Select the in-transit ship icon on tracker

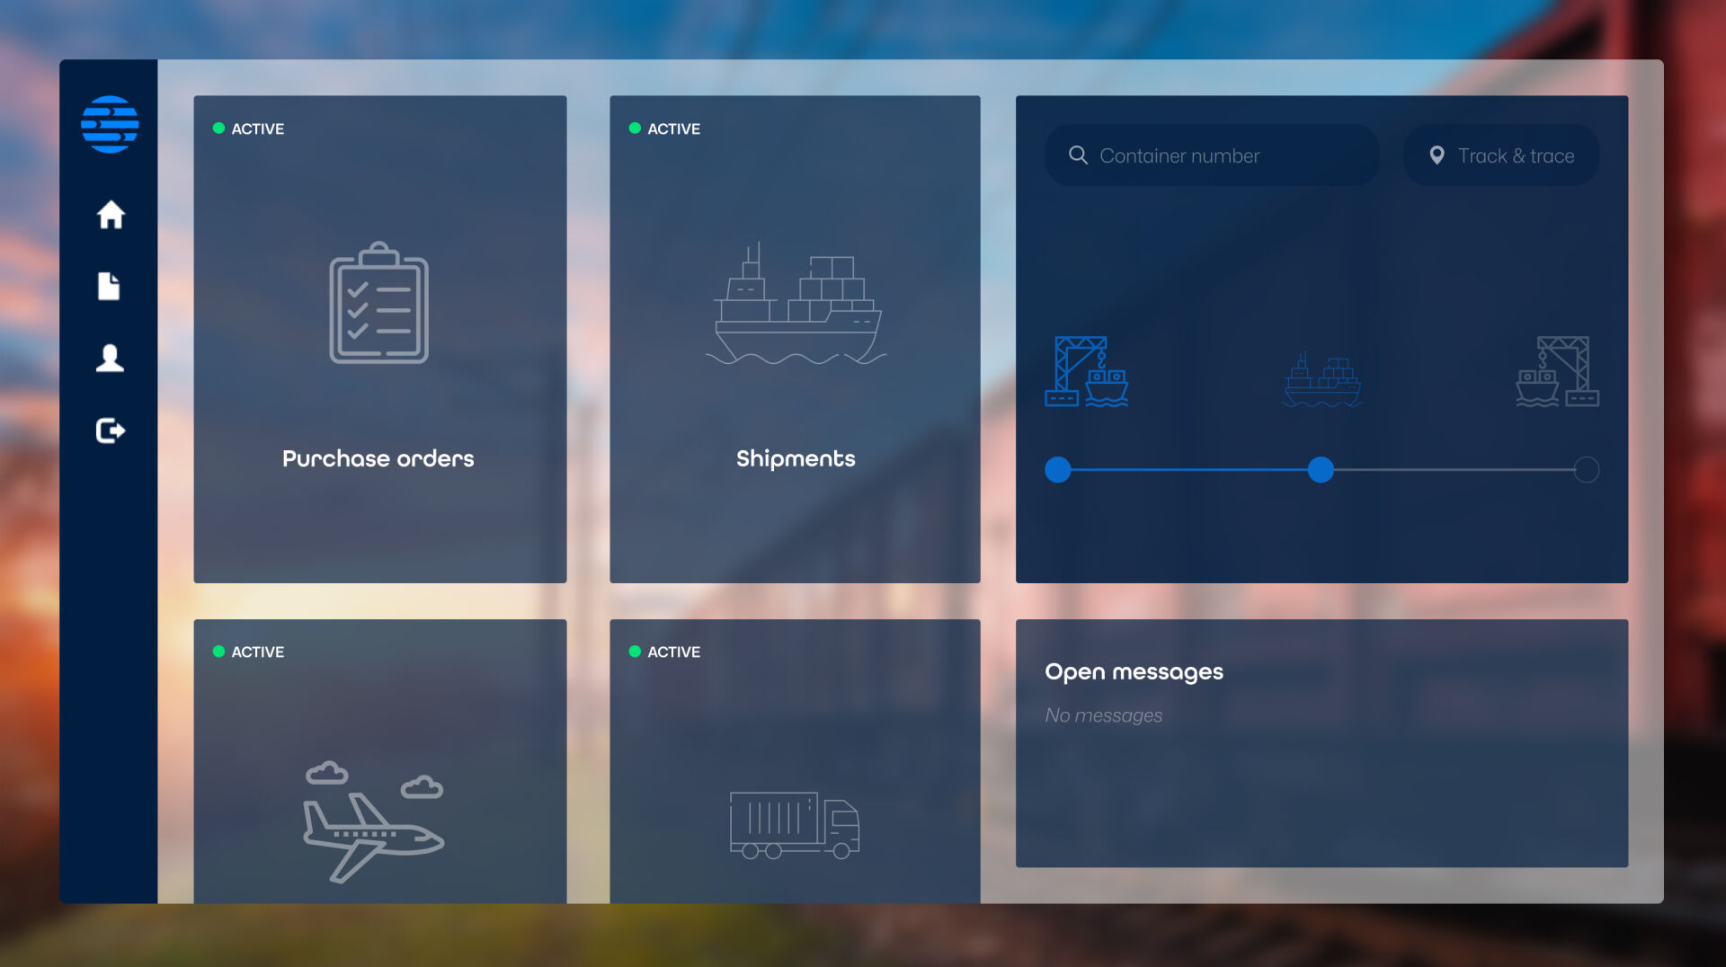[x=1321, y=380]
